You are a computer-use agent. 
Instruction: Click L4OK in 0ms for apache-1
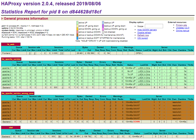click(x=144, y=68)
